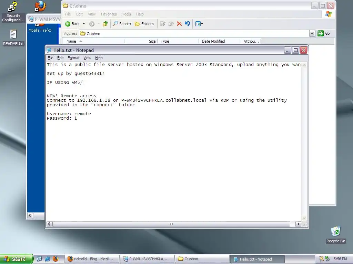Click the Move To icon in Explorer
The height and width of the screenshot is (264, 353).
pyautogui.click(x=163, y=24)
